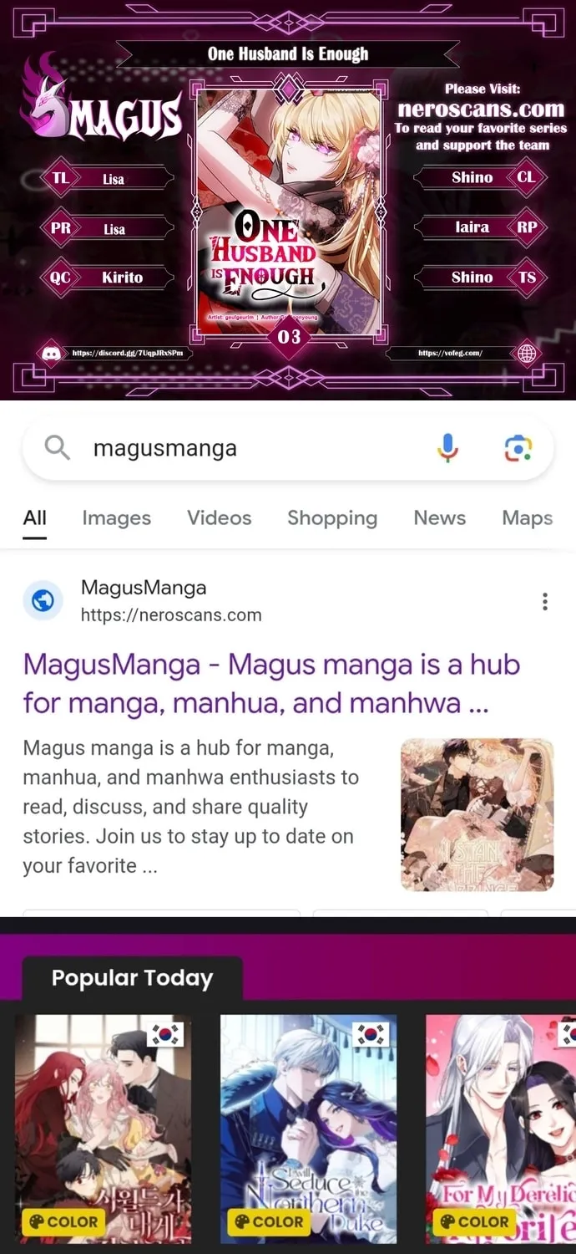576x1254 pixels.
Task: Click the magnifying glass search icon
Action: pyautogui.click(x=57, y=447)
